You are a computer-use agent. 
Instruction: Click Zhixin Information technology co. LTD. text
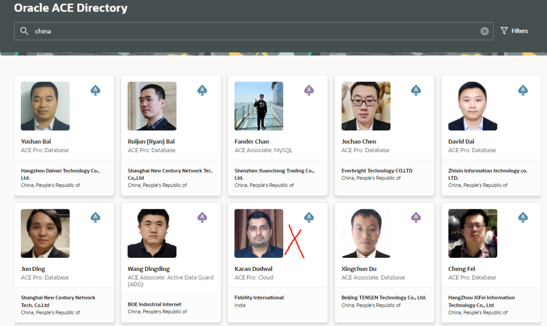click(488, 174)
